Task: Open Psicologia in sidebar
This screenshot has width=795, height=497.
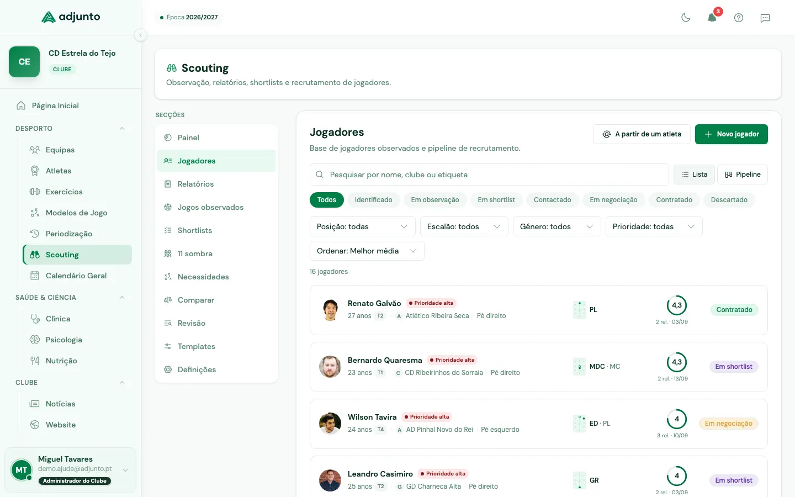Action: point(77,340)
